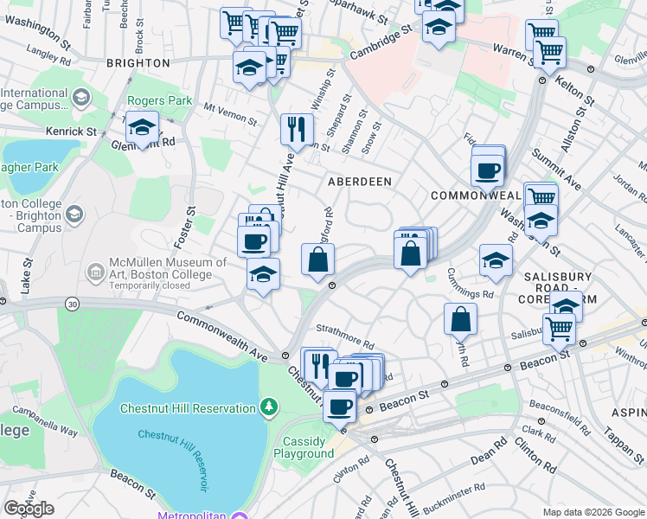
Task: Click the Beaconsfield Rd label
Action: pos(561,418)
